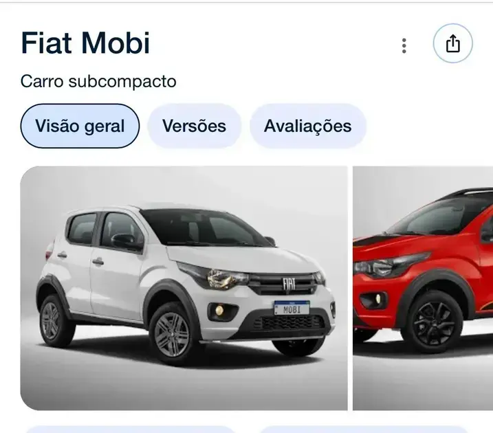The width and height of the screenshot is (493, 433).
Task: Click the red car's black alloy wheel
Action: click(435, 323)
